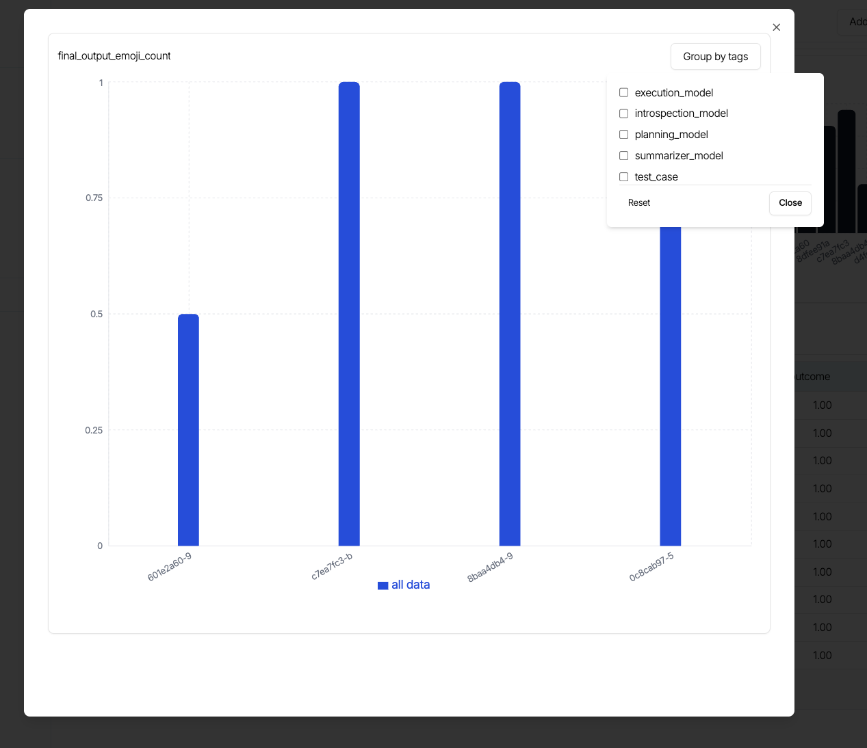Image resolution: width=867 pixels, height=748 pixels.
Task: Click the c7ea7fc3-b axis label
Action: 332,566
